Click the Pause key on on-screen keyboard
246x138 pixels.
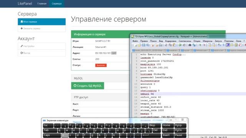tap(180, 135)
